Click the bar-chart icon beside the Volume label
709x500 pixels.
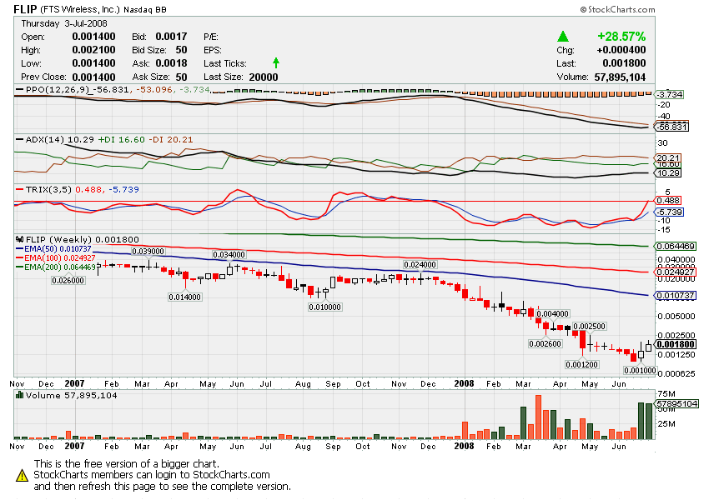(19, 395)
